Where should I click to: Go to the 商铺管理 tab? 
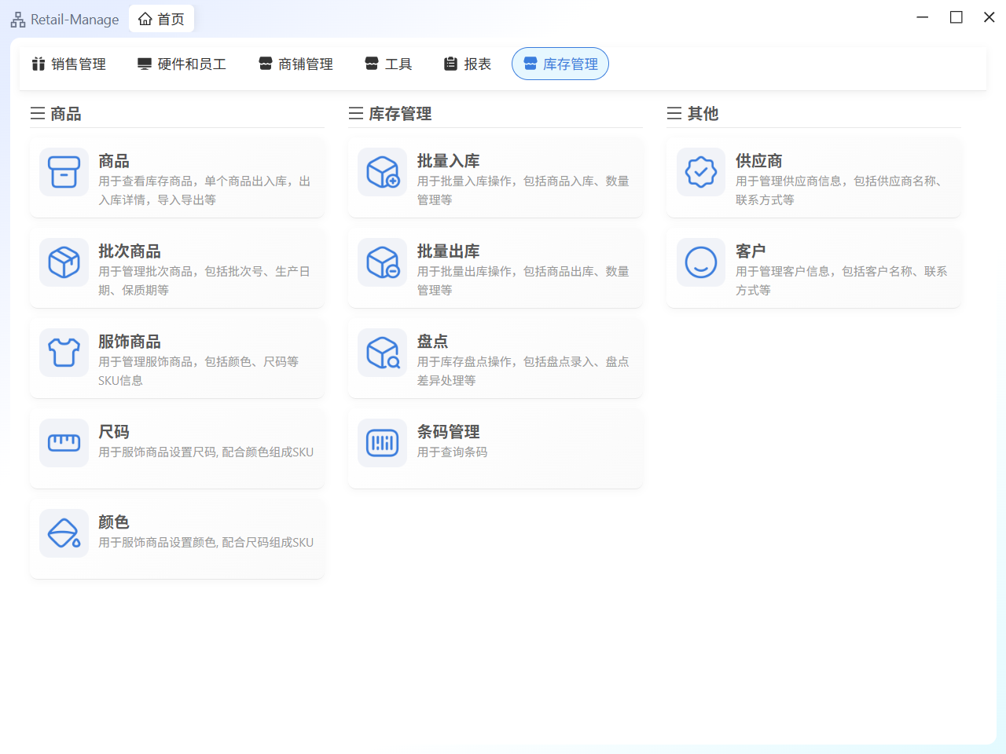[296, 64]
